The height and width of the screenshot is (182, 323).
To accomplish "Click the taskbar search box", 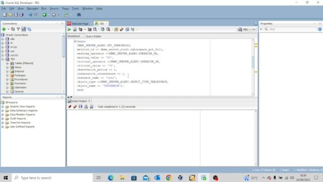I will (52, 177).
